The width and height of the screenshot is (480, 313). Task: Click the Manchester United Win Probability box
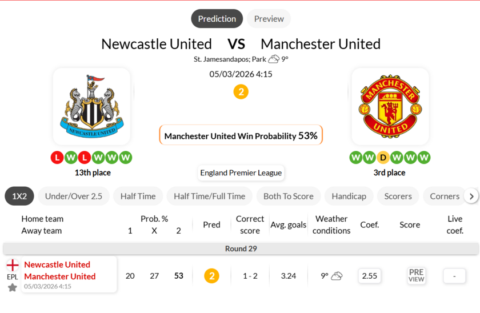pos(241,135)
